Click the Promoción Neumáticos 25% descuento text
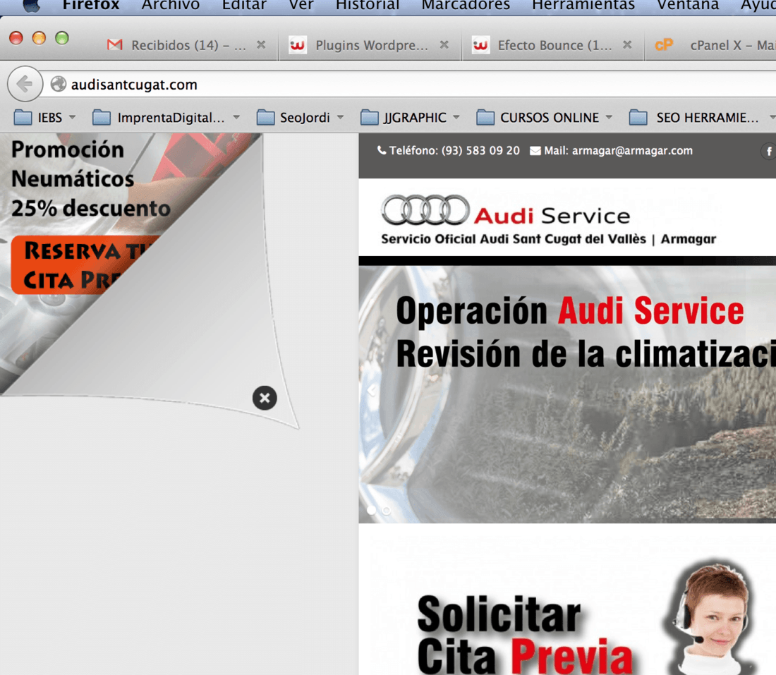Image resolution: width=776 pixels, height=675 pixels. pyautogui.click(x=90, y=178)
